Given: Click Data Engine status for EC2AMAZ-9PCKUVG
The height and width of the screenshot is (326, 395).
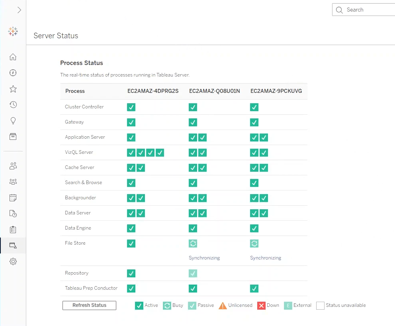Looking at the screenshot, I should point(254,228).
